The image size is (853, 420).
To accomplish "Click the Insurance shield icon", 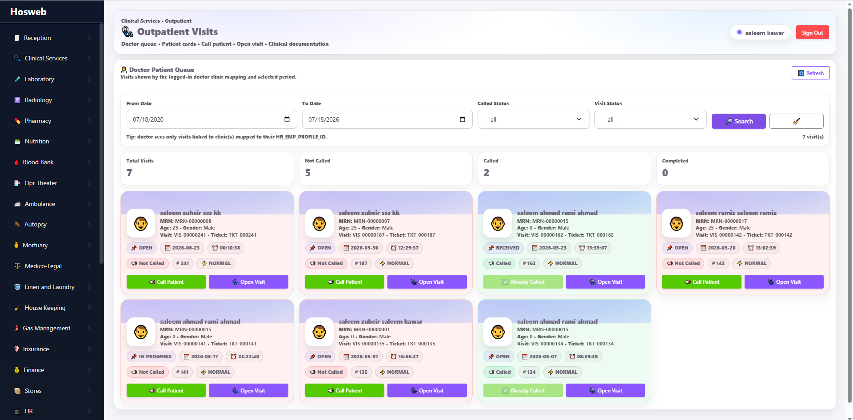I will click(x=16, y=349).
